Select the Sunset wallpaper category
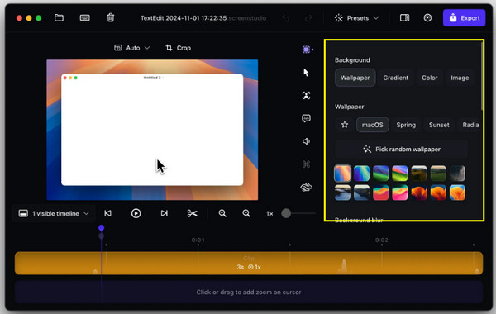Image resolution: width=496 pixels, height=314 pixels. point(439,125)
